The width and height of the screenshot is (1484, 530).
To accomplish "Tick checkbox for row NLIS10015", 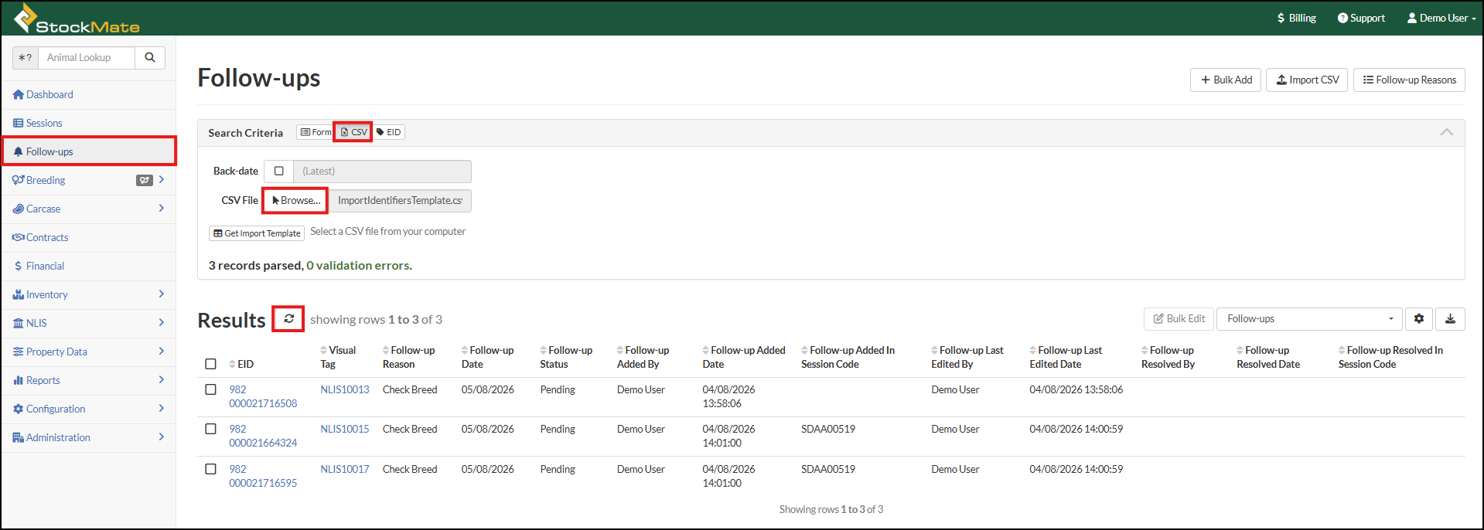I will [210, 429].
